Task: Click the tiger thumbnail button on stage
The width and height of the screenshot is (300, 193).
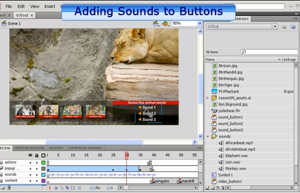Action: tap(72, 111)
